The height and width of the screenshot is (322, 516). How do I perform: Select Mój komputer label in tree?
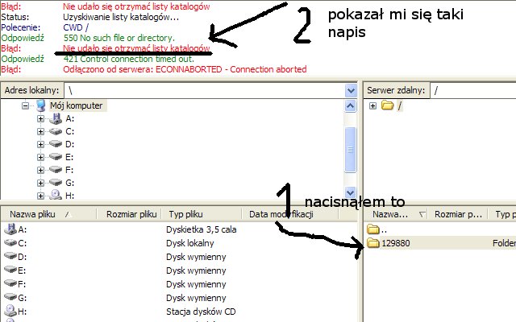point(77,105)
